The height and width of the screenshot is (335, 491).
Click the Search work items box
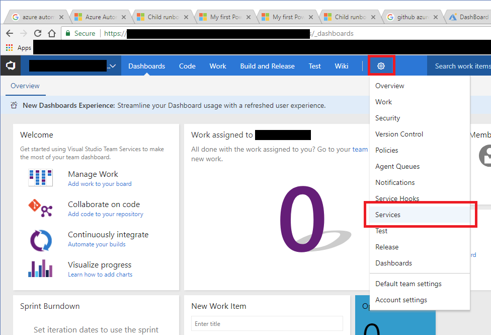(459, 66)
